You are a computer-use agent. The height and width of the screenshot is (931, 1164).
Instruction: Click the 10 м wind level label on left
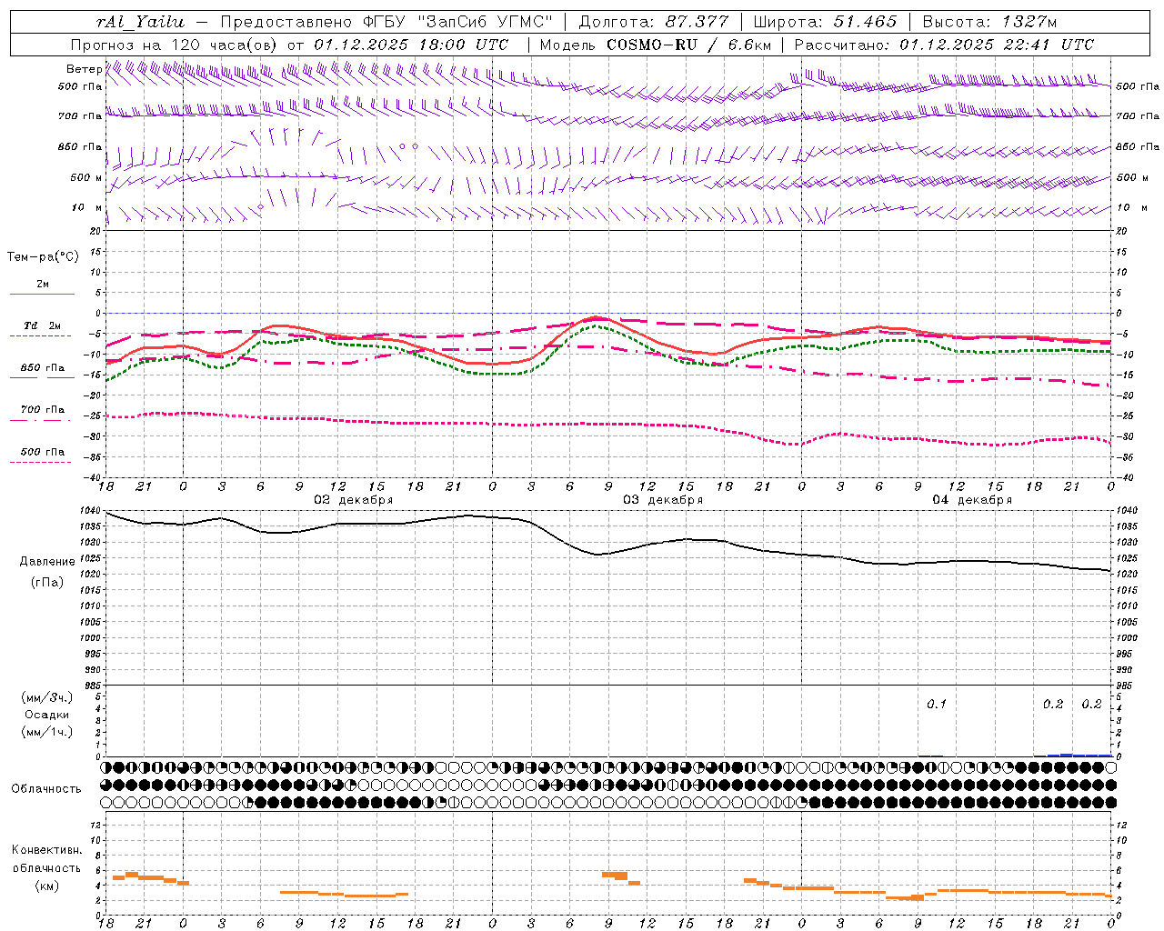tap(86, 208)
